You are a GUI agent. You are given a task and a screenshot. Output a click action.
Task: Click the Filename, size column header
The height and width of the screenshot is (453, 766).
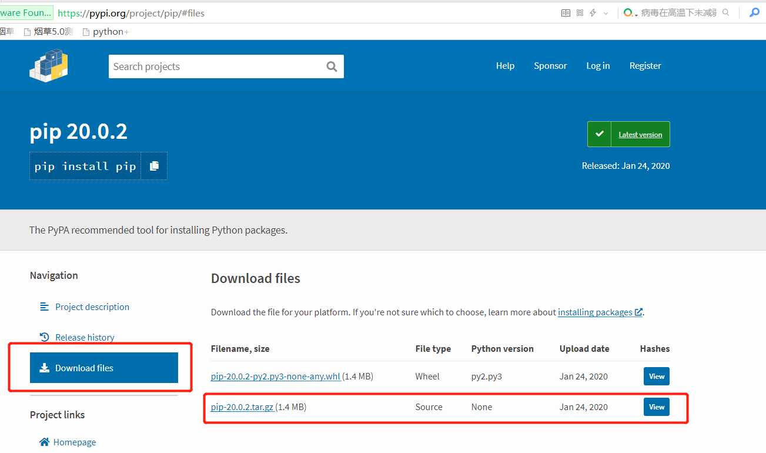tap(240, 348)
